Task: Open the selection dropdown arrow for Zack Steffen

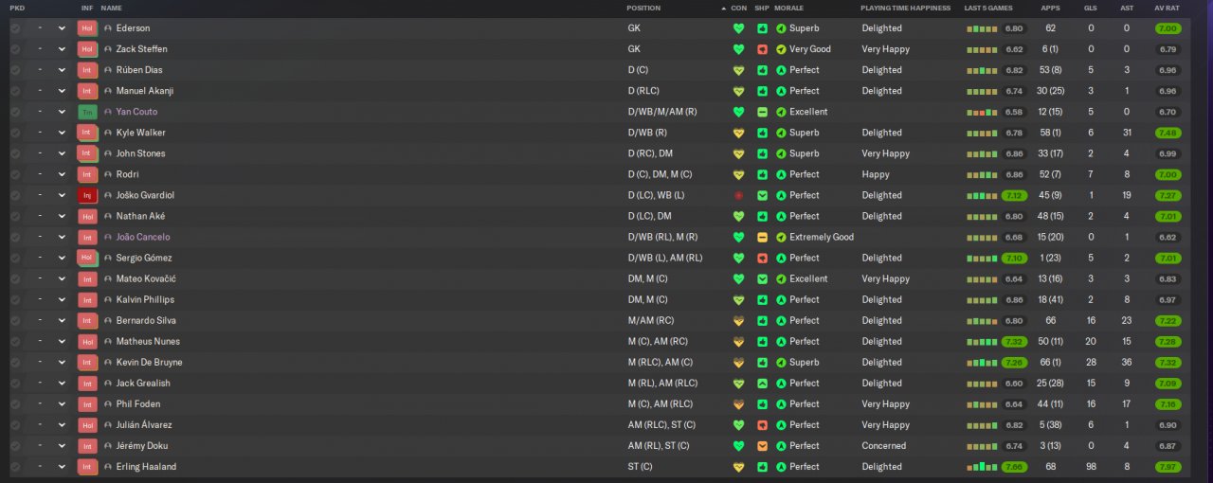Action: [63, 49]
